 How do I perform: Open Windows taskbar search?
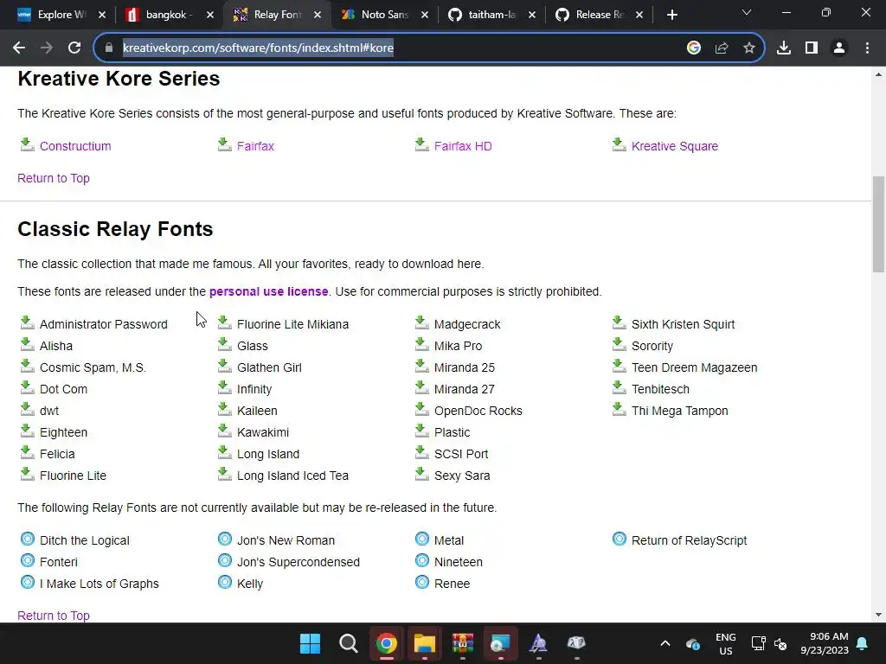coord(348,643)
